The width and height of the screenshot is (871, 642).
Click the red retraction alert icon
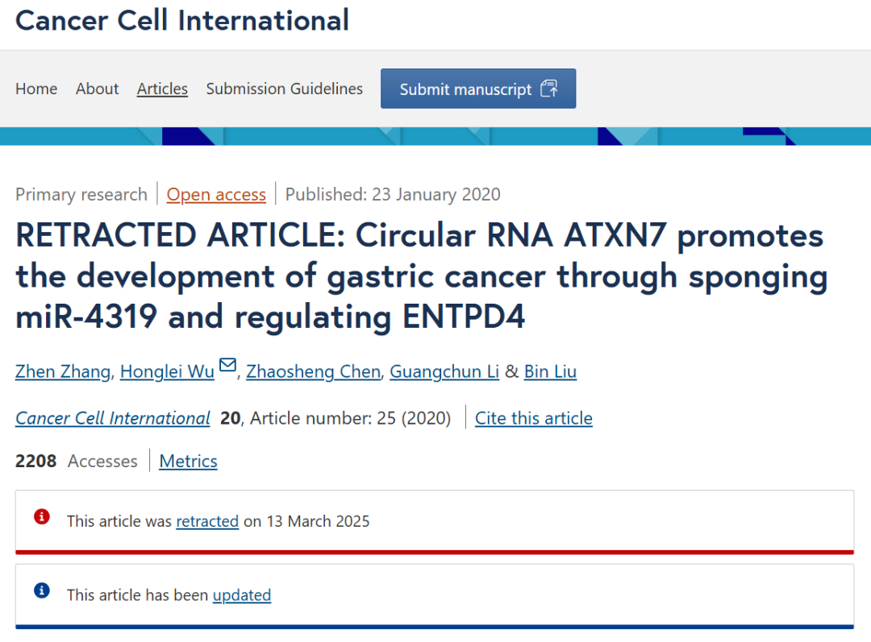click(x=42, y=516)
